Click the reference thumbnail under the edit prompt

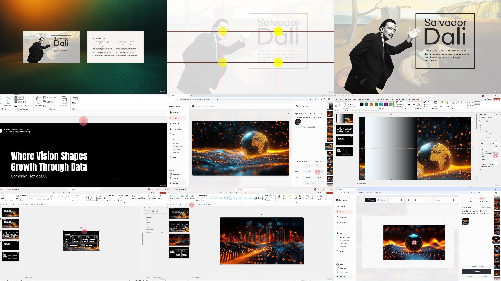click(x=466, y=222)
